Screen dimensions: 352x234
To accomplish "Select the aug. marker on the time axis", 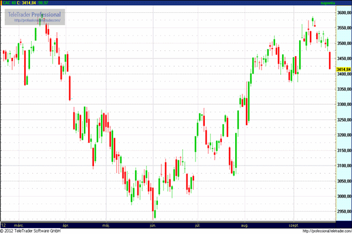I will [244, 225].
